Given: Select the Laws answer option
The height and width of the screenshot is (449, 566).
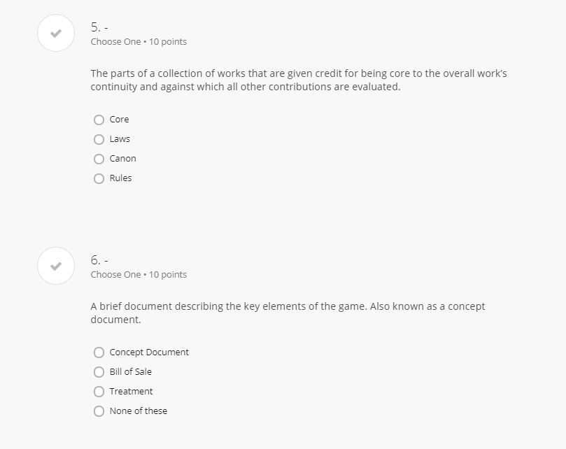Looking at the screenshot, I should pyautogui.click(x=99, y=139).
